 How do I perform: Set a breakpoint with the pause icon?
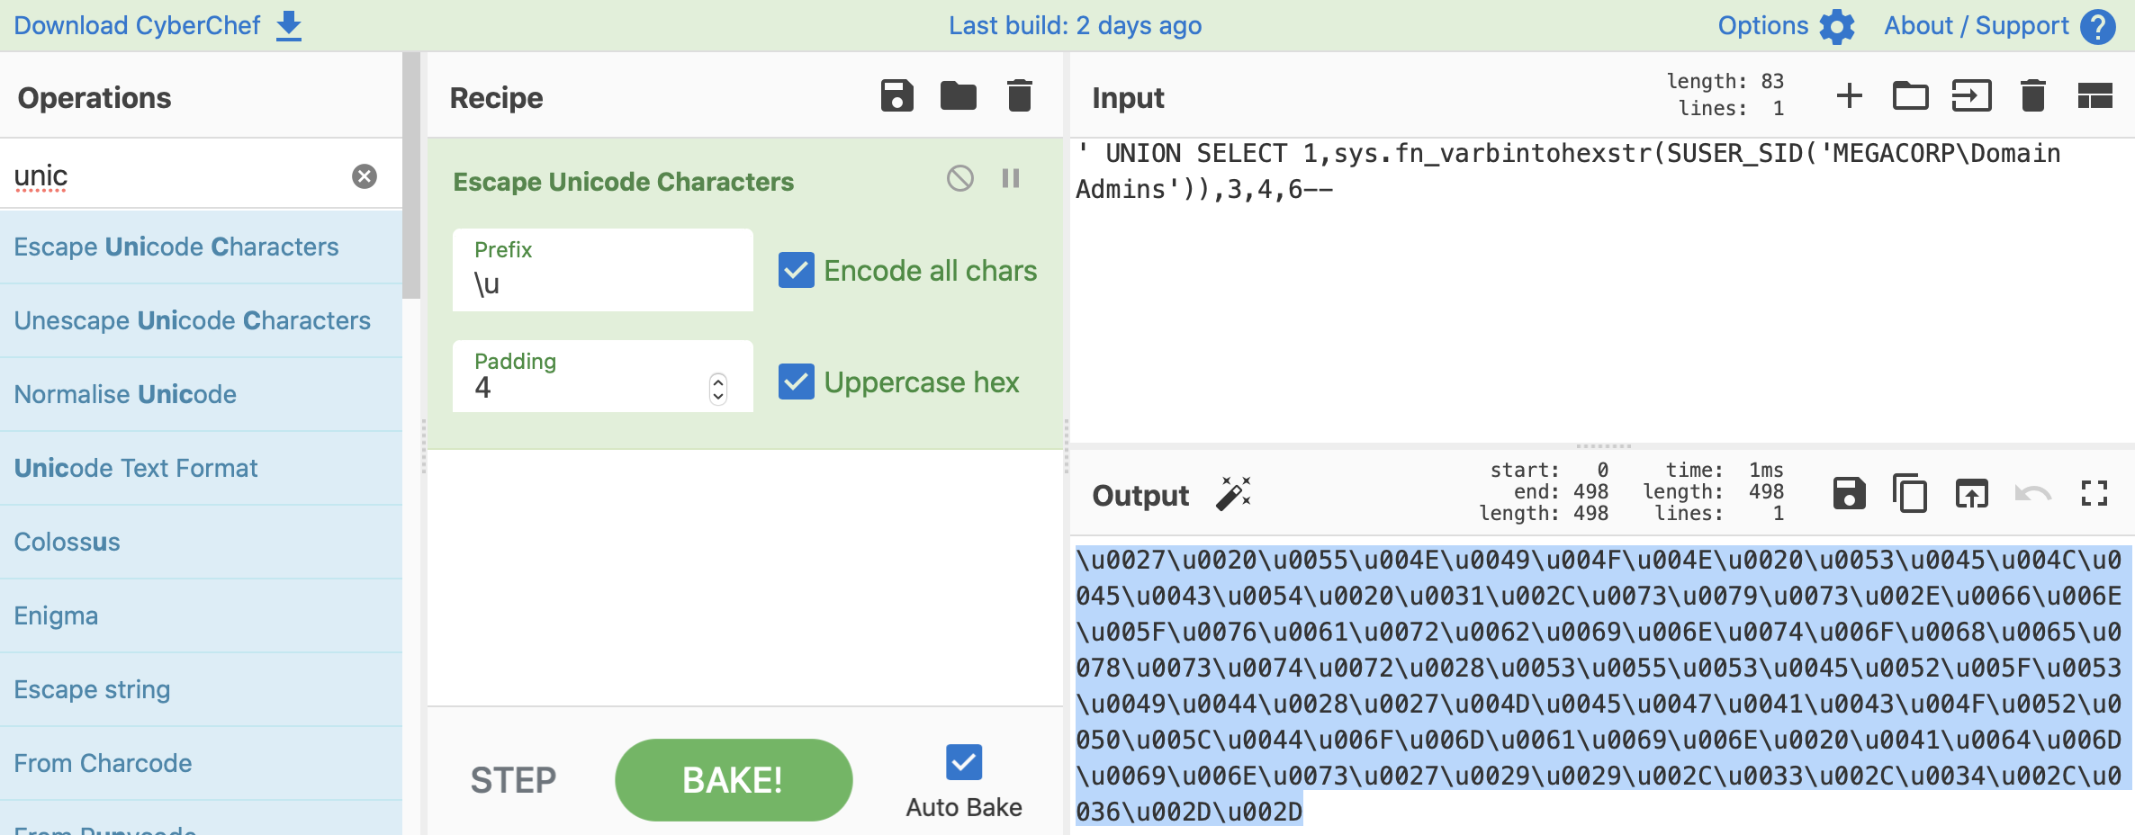pos(1011,178)
